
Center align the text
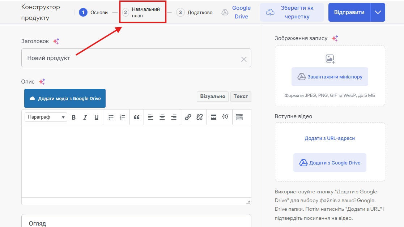pos(162,117)
